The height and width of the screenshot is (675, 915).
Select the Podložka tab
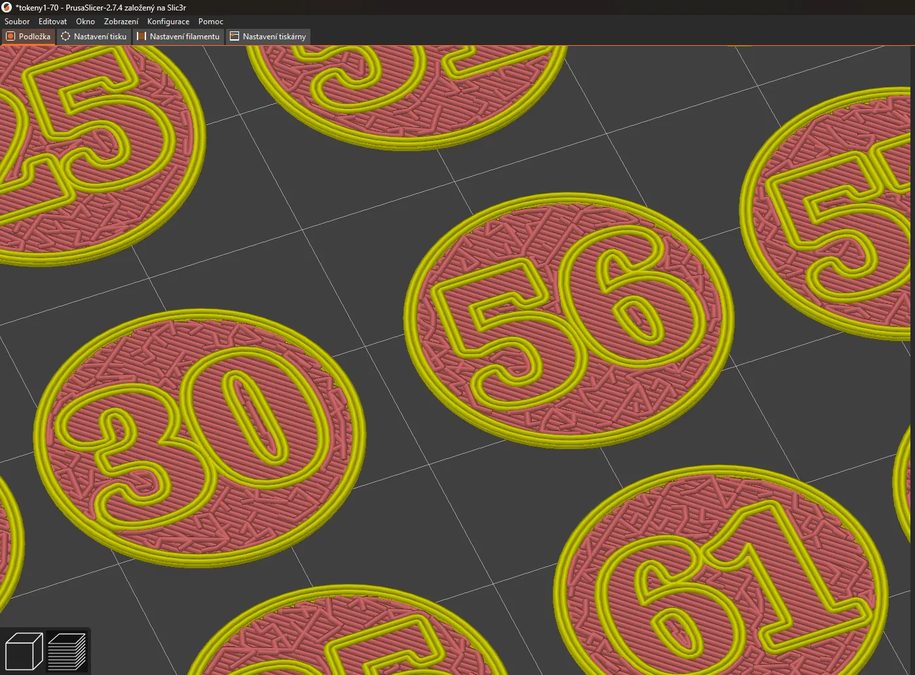28,37
